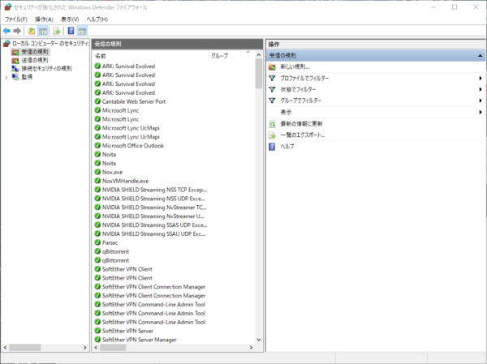This screenshot has width=487, height=364.
Task: Select the NoxVMHandle.exe rule
Action: tap(126, 181)
